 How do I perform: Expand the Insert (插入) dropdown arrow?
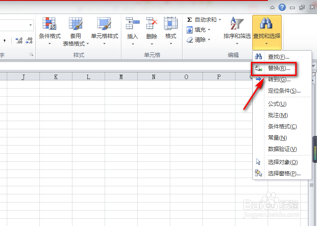point(133,44)
